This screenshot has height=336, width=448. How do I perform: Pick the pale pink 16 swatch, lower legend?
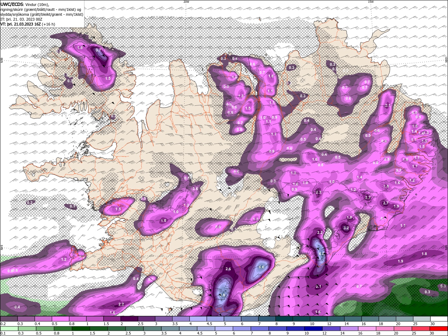pos(367,329)
